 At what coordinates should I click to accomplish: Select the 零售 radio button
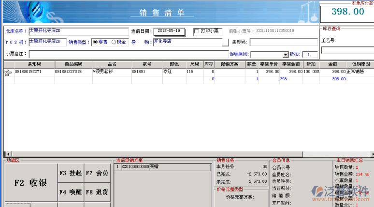coord(95,42)
